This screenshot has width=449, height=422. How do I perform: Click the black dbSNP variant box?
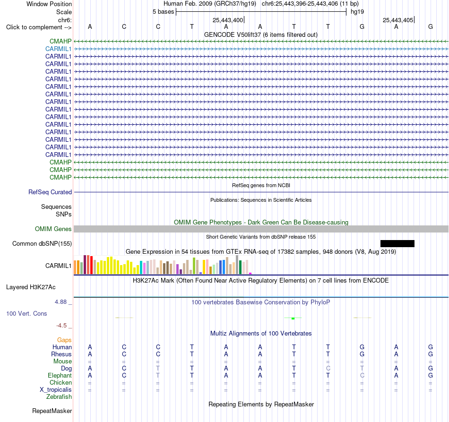[397, 244]
